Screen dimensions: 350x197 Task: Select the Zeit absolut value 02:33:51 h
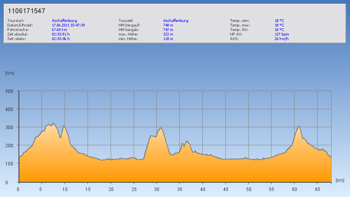(x=61, y=34)
